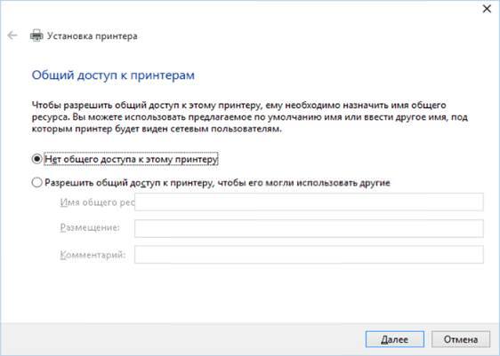
Task: Click the 'Комментарий:' field label
Action: click(x=93, y=255)
